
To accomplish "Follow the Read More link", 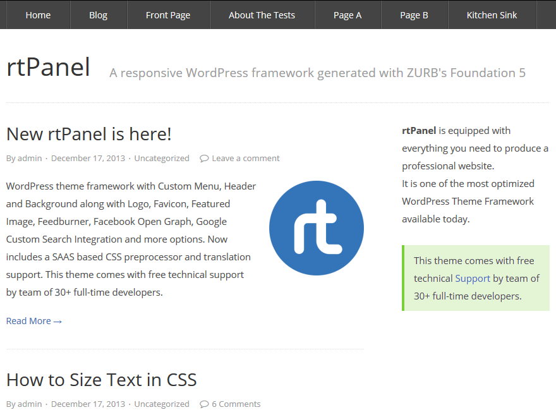I will (33, 320).
